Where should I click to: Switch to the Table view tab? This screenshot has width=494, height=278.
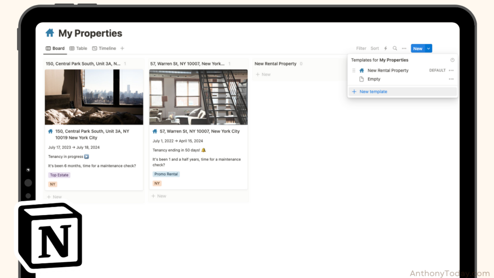78,48
